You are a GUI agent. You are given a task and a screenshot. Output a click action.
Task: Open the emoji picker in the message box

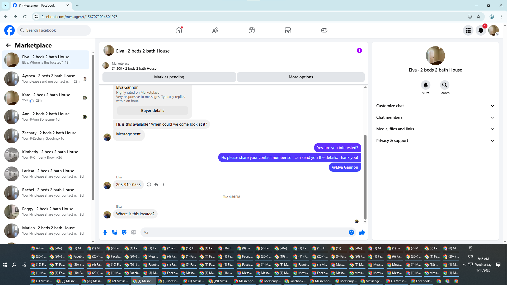(x=351, y=232)
